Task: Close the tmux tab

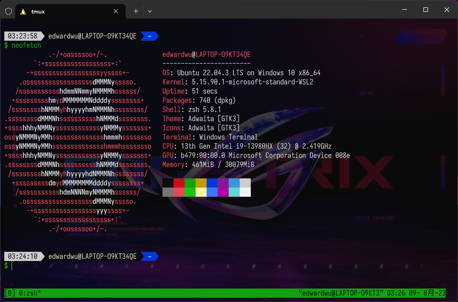Action: point(116,11)
